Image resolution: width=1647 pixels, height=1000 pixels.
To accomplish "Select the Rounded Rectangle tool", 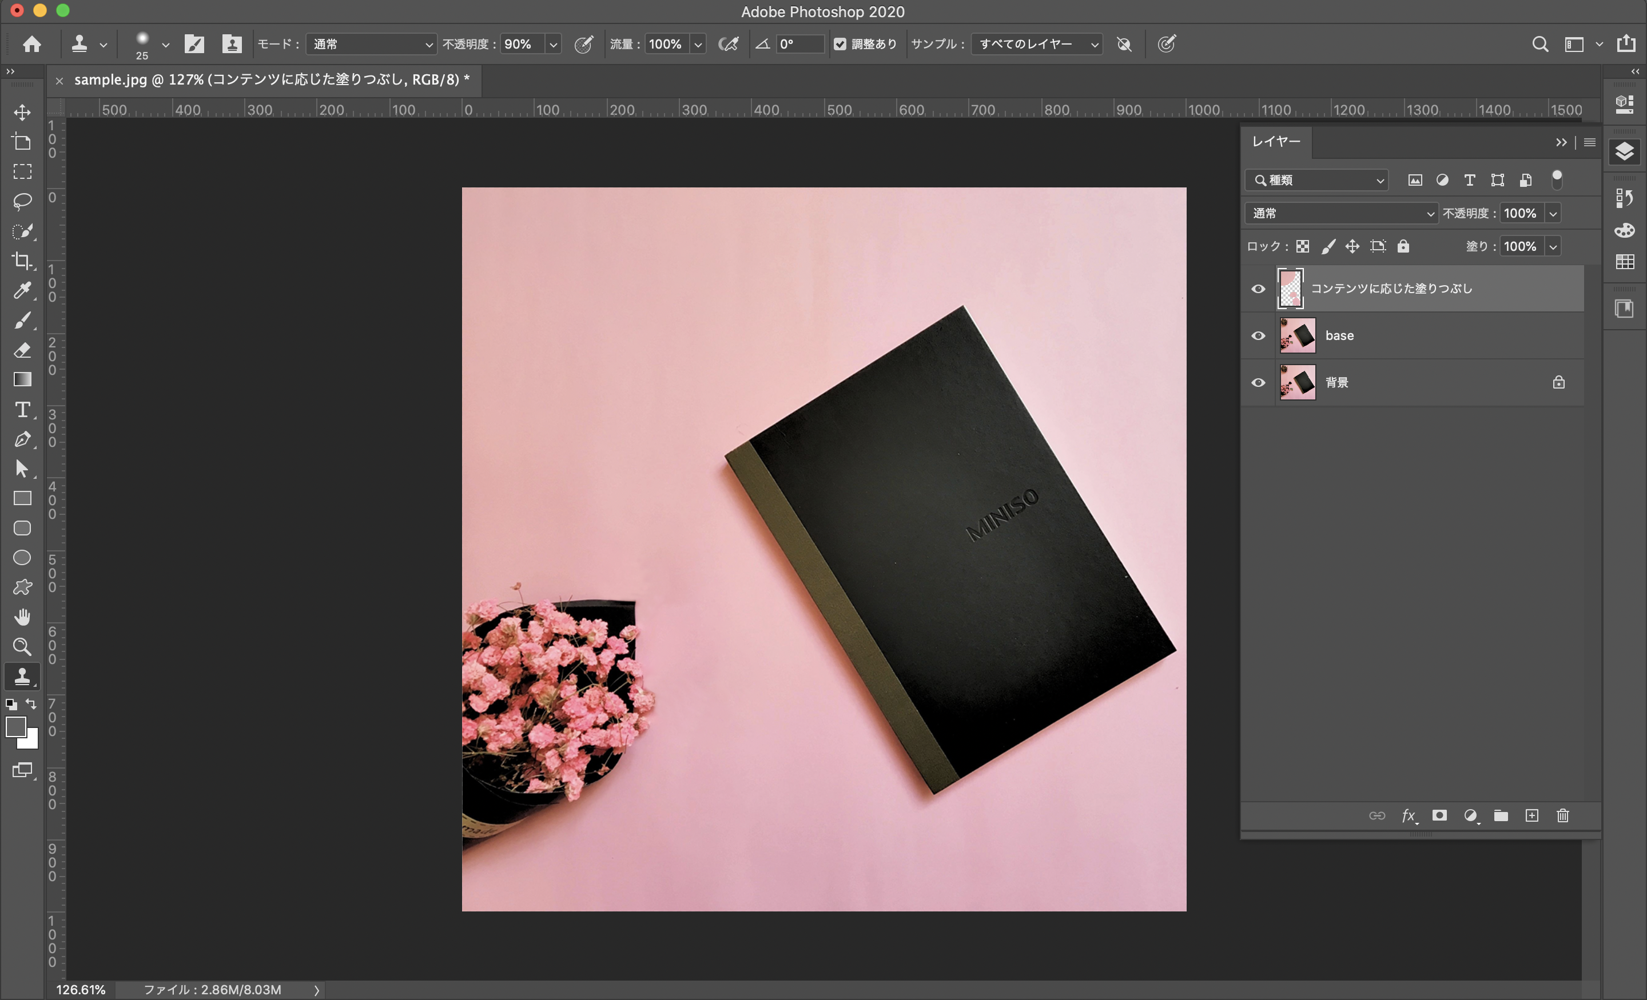I will coord(22,529).
